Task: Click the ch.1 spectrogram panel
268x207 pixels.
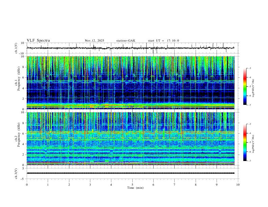Action: click(131, 83)
